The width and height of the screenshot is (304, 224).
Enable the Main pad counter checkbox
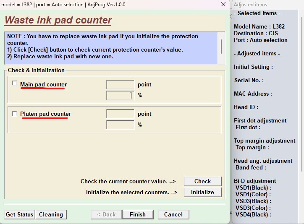(x=15, y=84)
